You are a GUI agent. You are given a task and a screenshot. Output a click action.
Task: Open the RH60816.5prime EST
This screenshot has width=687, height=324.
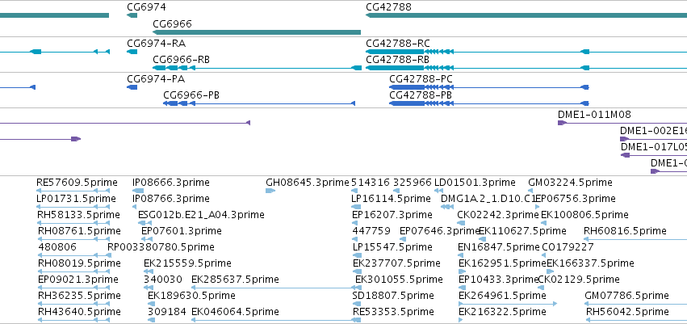click(x=625, y=231)
